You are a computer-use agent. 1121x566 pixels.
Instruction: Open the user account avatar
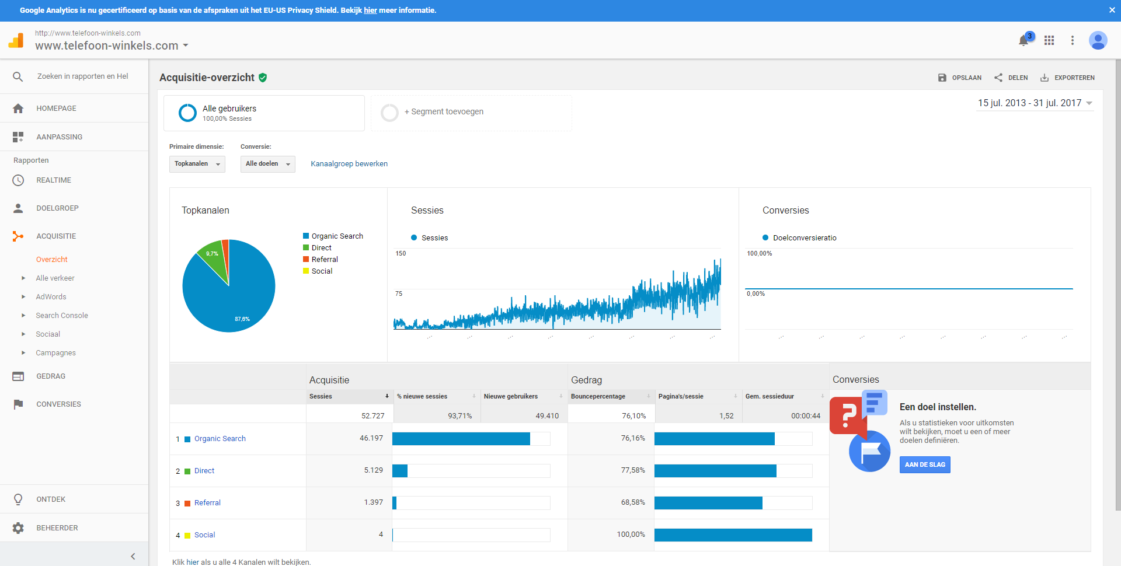tap(1098, 40)
